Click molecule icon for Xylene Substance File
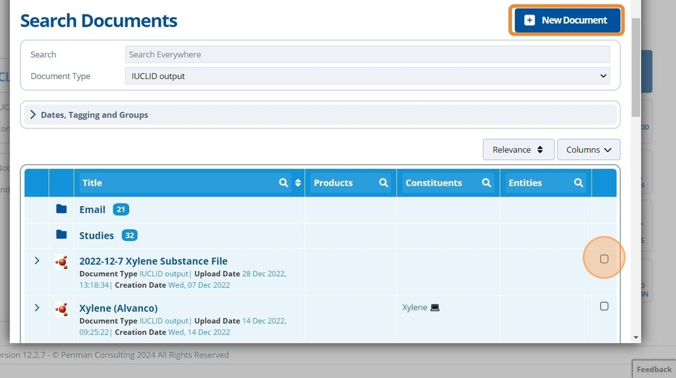676x378 pixels. pos(62,262)
